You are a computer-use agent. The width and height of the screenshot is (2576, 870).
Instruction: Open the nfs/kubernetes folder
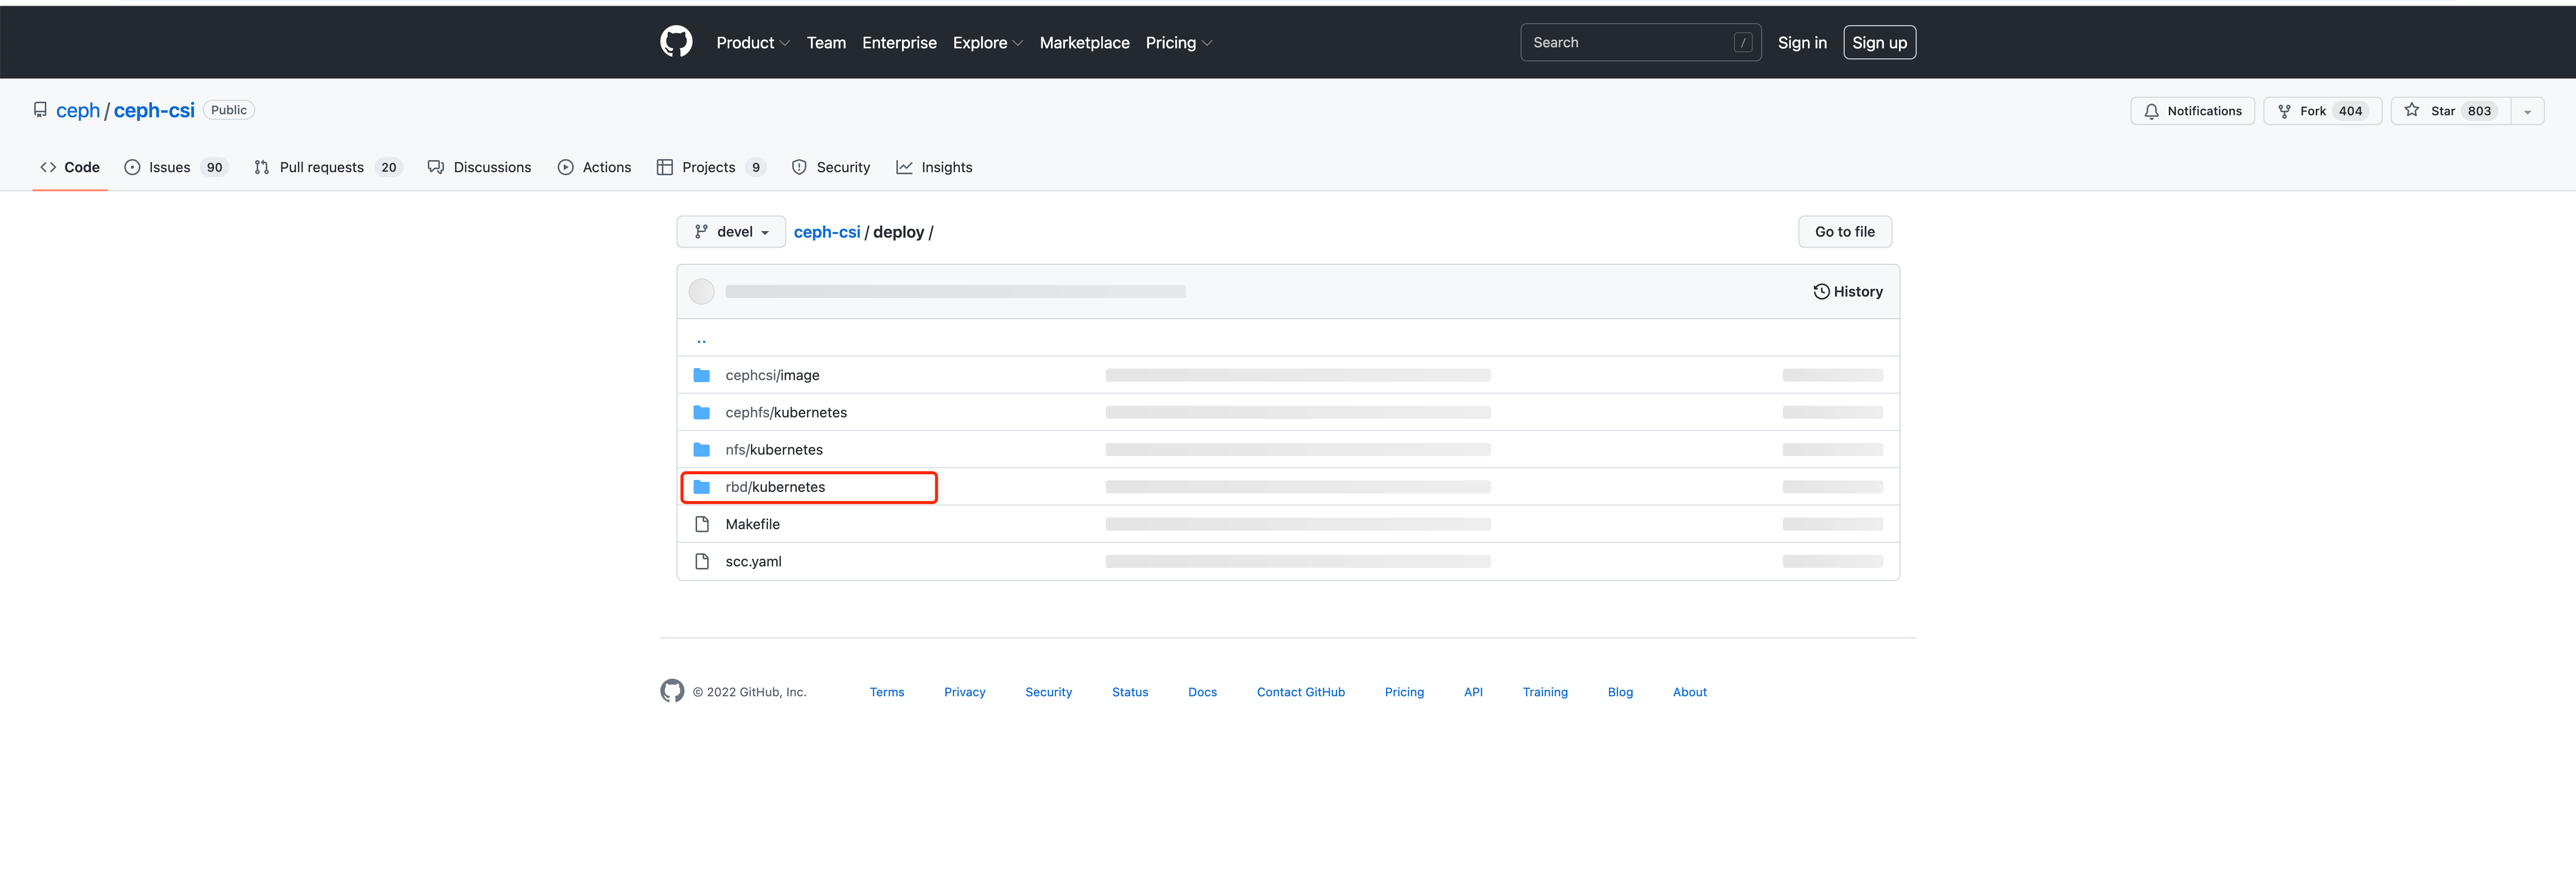tap(774, 450)
